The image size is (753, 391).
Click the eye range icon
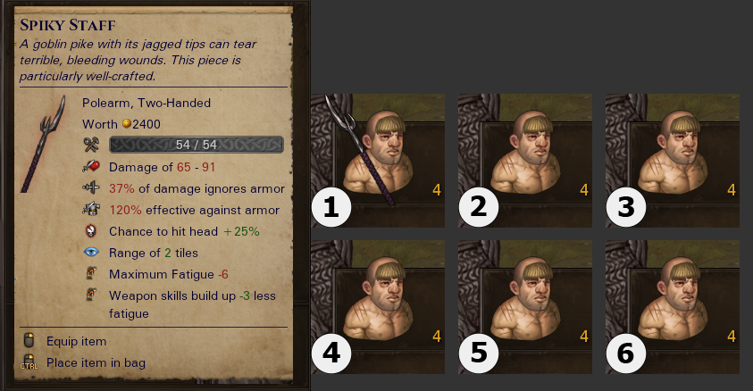pyautogui.click(x=91, y=253)
